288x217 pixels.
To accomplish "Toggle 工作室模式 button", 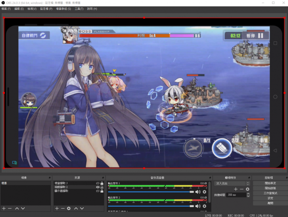I will coord(270,193).
